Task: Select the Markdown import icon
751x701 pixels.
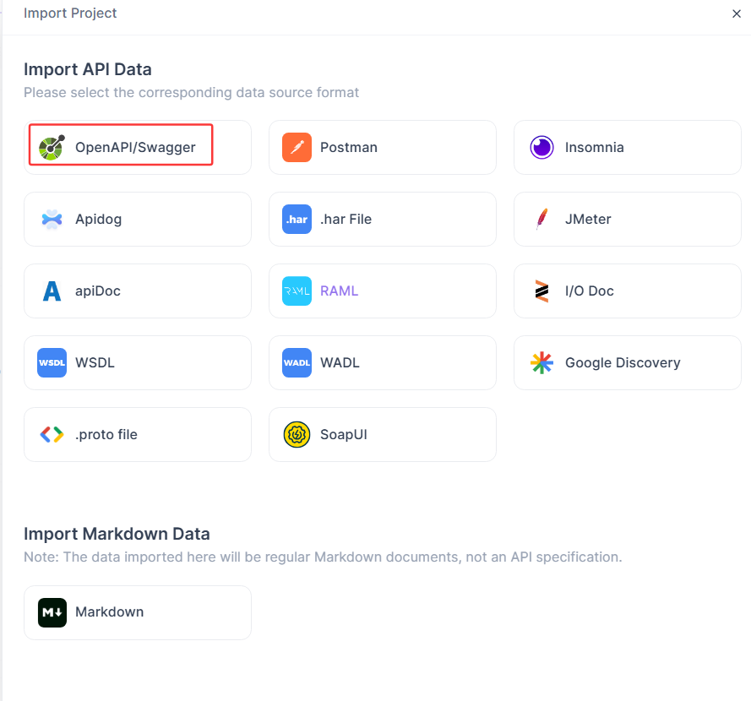Action: (x=52, y=612)
